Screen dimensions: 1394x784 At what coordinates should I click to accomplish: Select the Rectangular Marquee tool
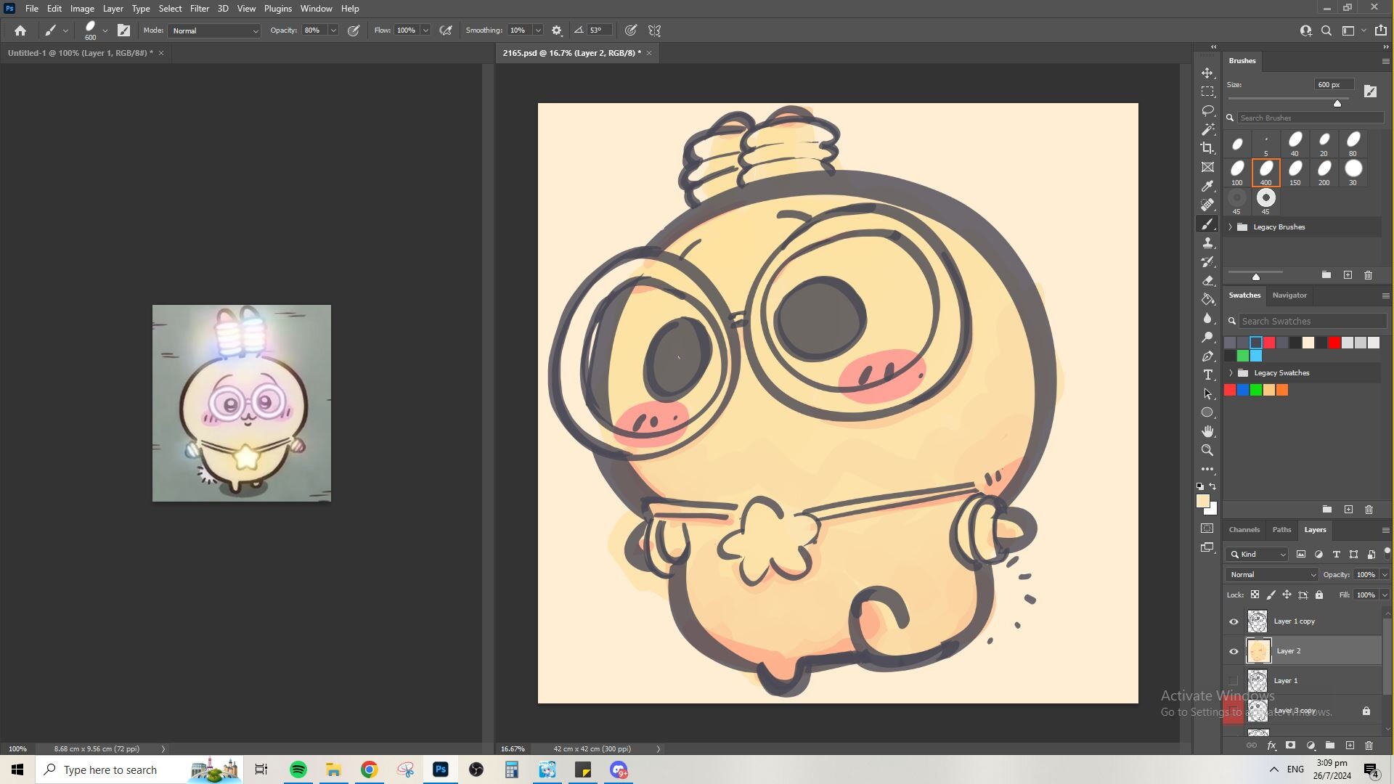tap(1207, 92)
